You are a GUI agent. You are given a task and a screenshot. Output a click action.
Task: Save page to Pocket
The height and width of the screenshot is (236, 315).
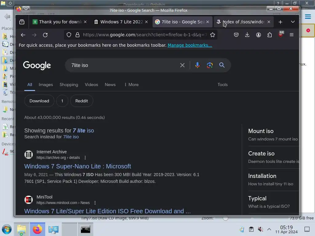pos(236,35)
